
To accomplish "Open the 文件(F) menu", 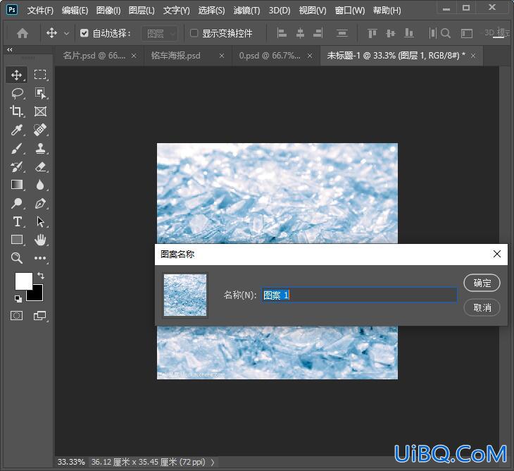I will (x=40, y=11).
